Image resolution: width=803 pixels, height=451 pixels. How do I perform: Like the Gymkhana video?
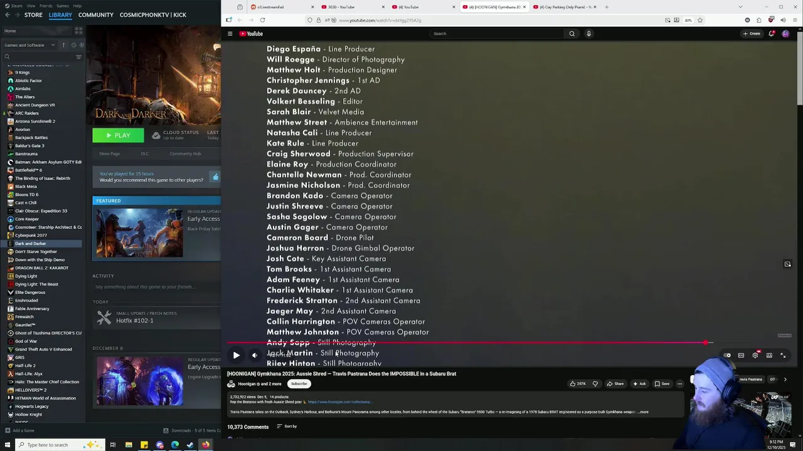click(x=577, y=384)
